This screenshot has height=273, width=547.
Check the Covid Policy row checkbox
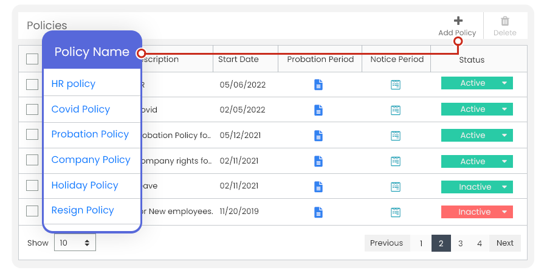32,109
